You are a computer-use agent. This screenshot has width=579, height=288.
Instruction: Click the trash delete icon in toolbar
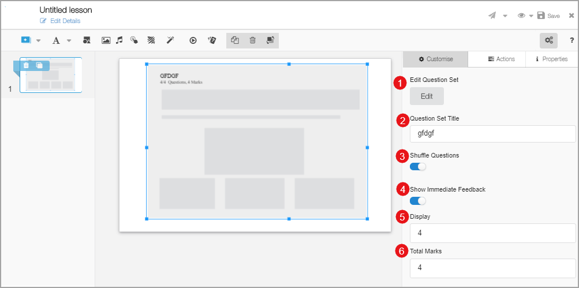(252, 40)
